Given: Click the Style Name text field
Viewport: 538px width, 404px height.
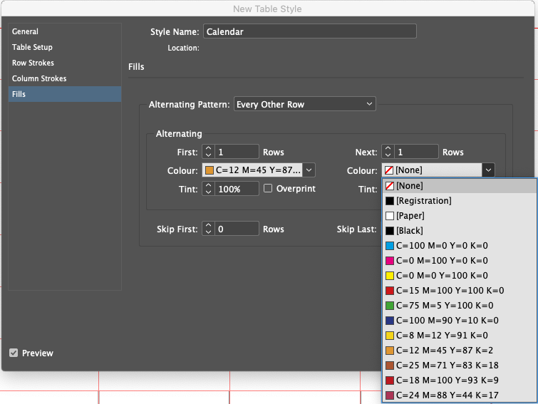Looking at the screenshot, I should point(309,31).
